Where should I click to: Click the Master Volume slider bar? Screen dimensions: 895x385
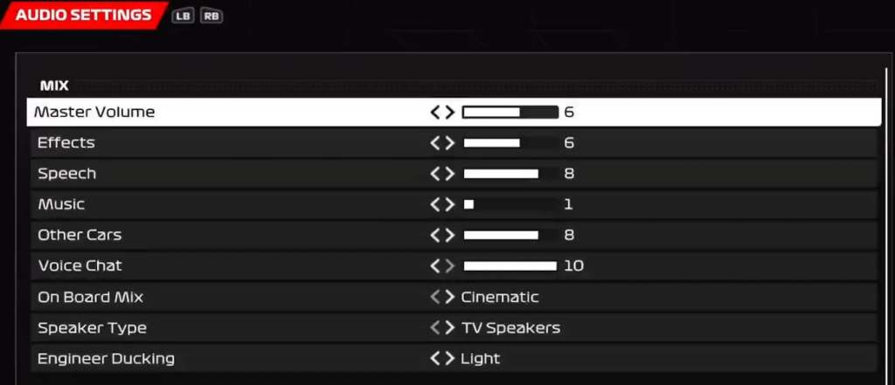(510, 113)
